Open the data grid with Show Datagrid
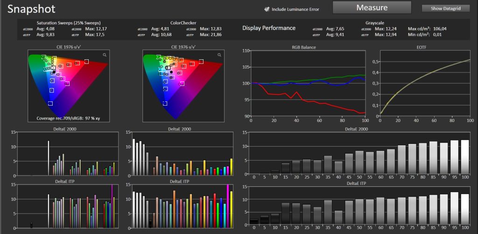 [x=445, y=8]
